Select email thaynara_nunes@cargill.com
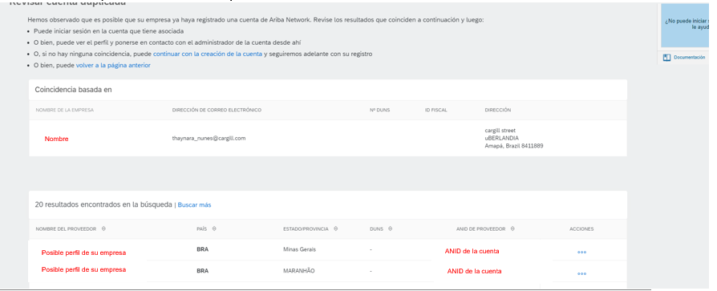 click(x=209, y=138)
